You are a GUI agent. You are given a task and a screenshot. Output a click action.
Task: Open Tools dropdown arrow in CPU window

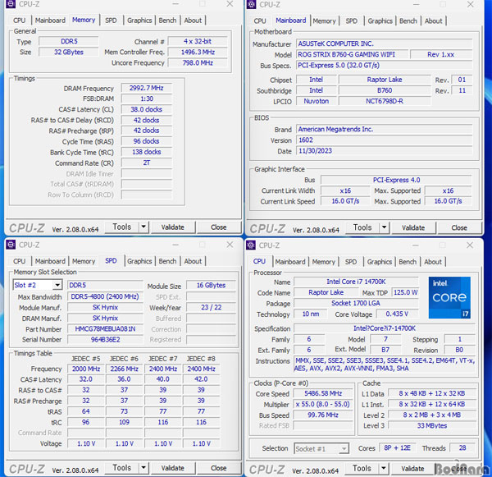[384, 468]
